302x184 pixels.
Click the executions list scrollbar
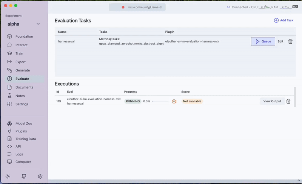click(x=295, y=96)
